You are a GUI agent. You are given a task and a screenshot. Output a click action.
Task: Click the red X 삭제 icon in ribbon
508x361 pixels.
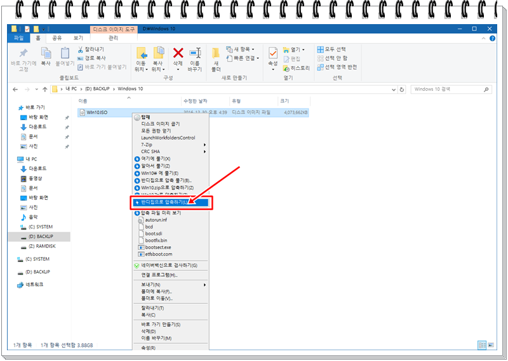[x=178, y=53]
